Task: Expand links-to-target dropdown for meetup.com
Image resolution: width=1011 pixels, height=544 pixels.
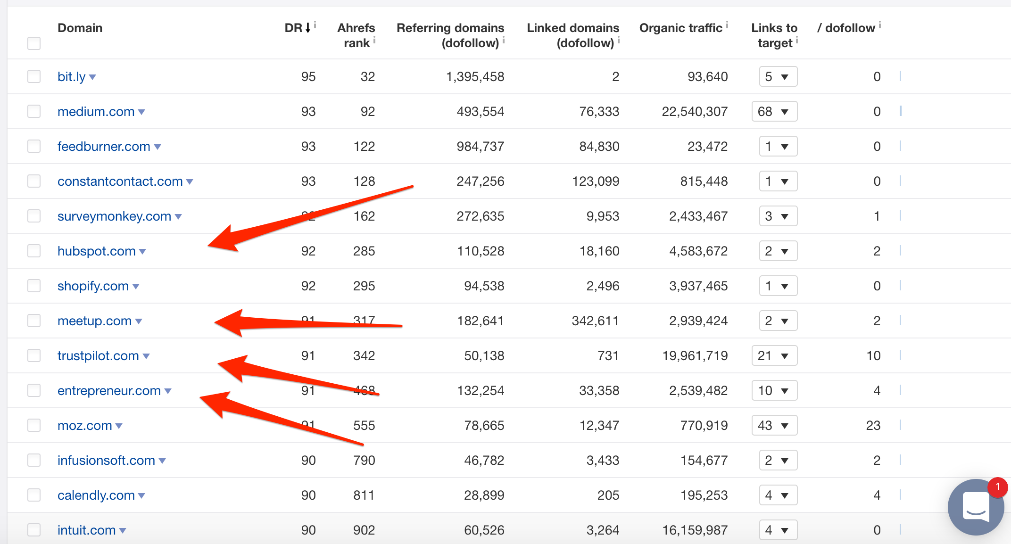Action: pos(778,321)
